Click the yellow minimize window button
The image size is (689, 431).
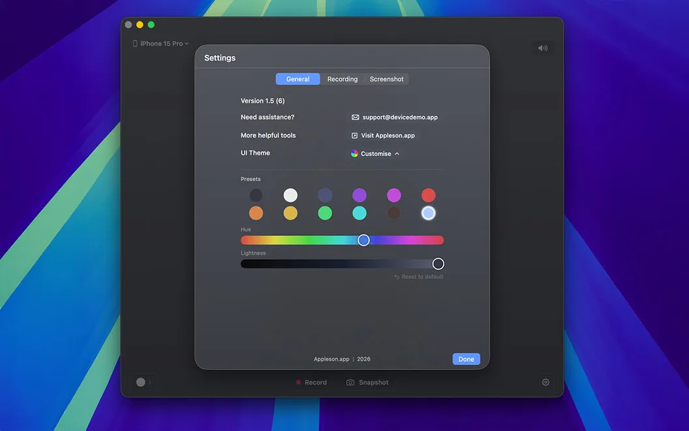tap(140, 25)
